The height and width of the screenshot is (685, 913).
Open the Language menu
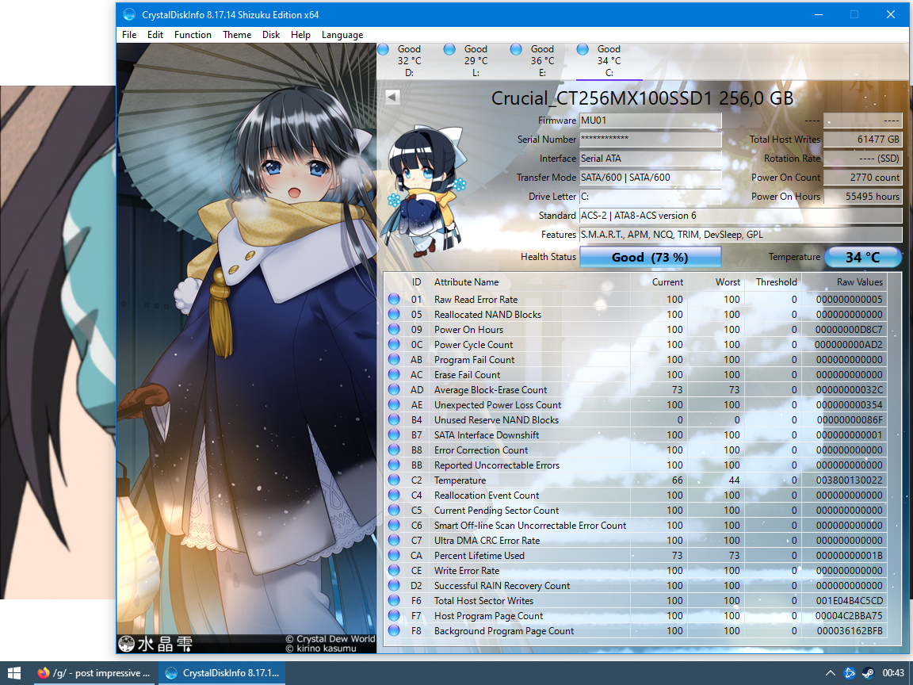[342, 35]
